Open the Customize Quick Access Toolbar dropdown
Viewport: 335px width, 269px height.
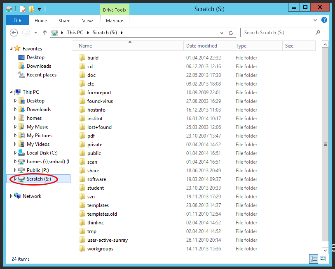coord(39,9)
